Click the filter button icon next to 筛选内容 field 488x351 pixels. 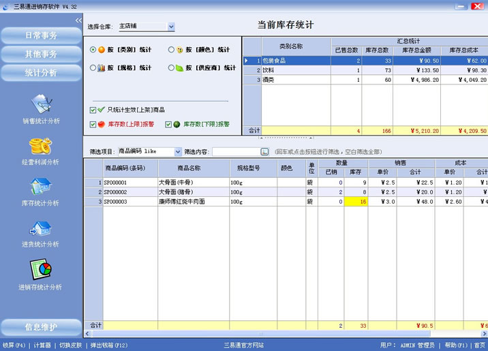click(264, 151)
